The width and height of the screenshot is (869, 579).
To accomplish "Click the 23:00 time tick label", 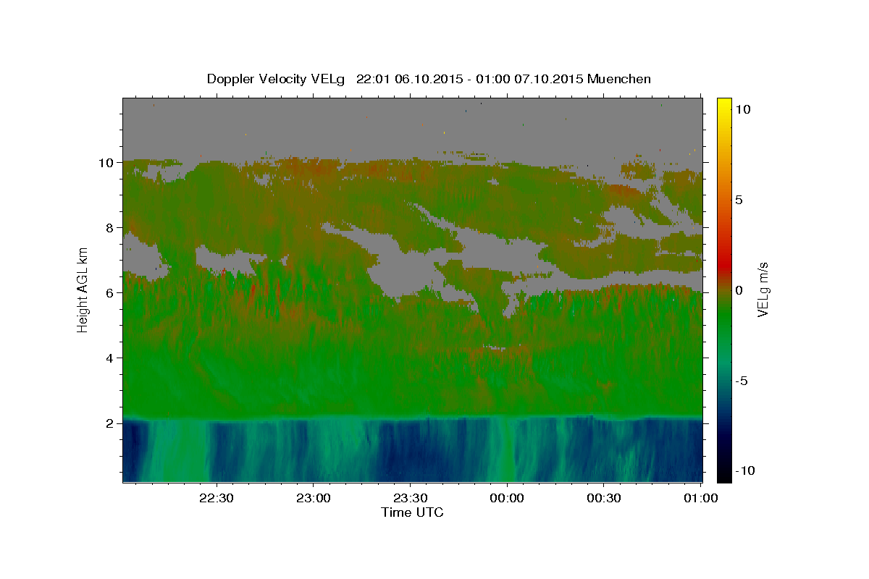I will [x=314, y=498].
